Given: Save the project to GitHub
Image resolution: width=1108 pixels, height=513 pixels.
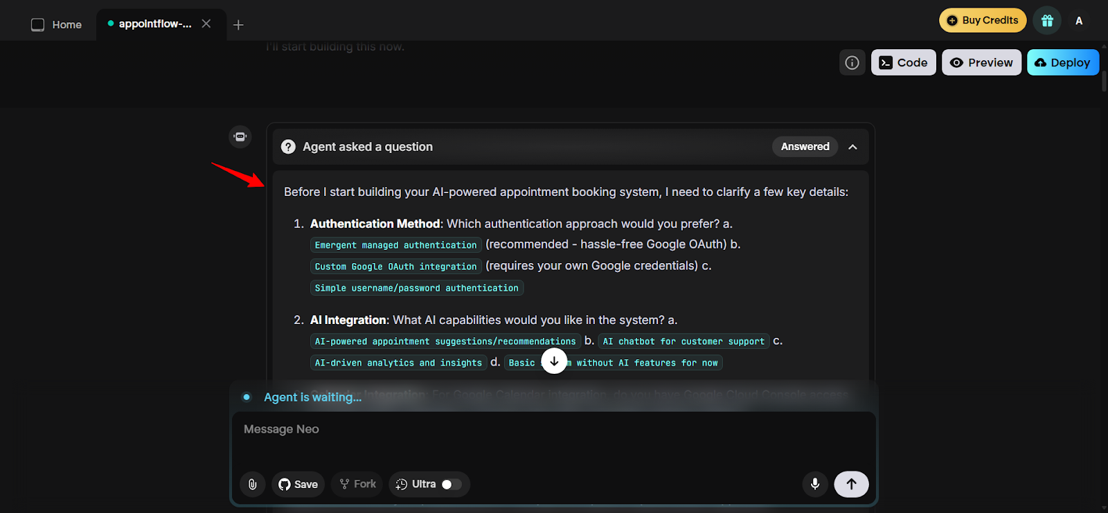Looking at the screenshot, I should click(298, 484).
